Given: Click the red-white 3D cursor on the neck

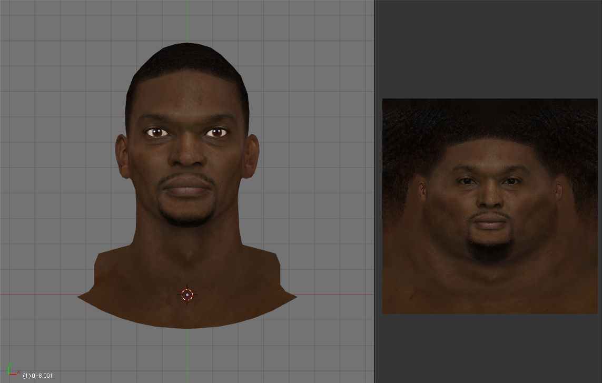Looking at the screenshot, I should pyautogui.click(x=187, y=295).
